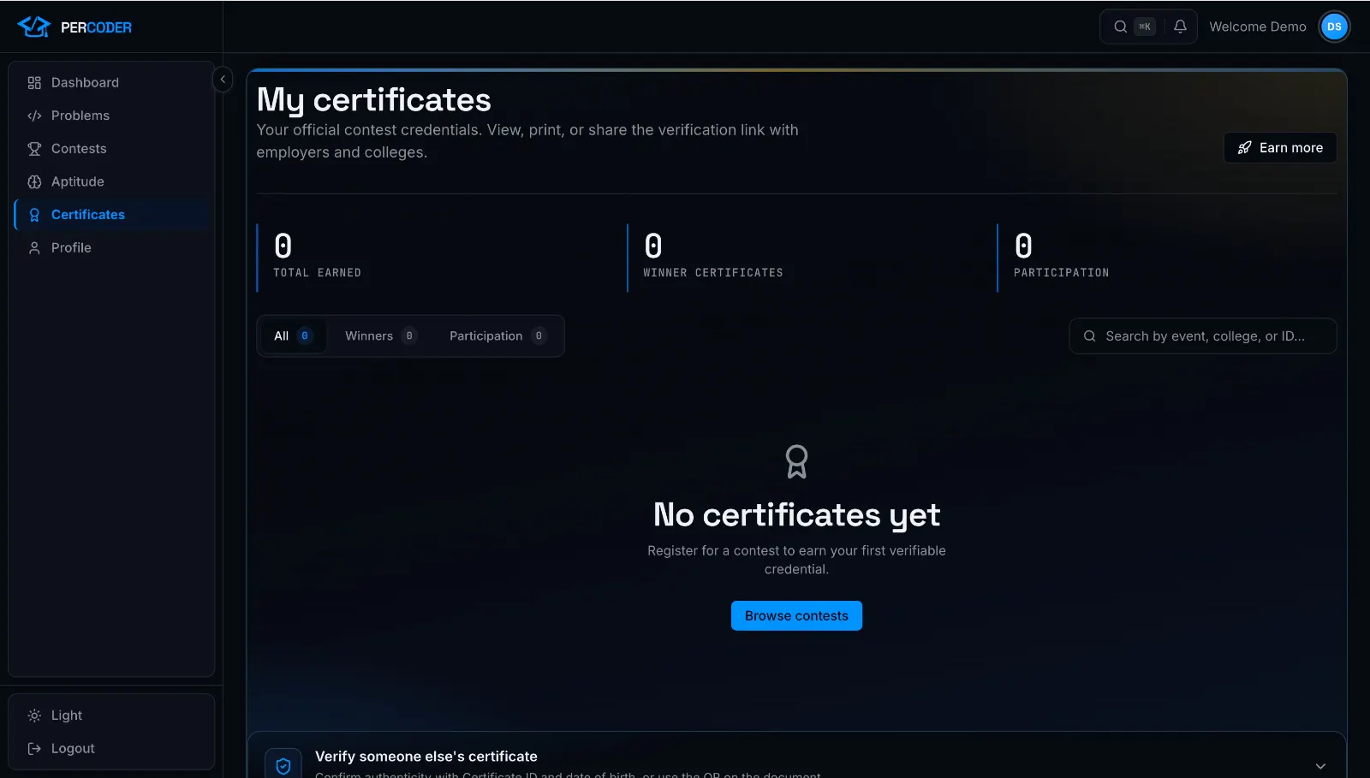Viewport: 1370px width, 778px height.
Task: Switch to the Winners tab
Action: point(380,336)
